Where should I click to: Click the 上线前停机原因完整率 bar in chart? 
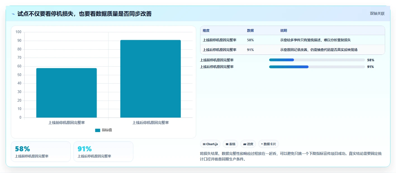[x=67, y=93]
